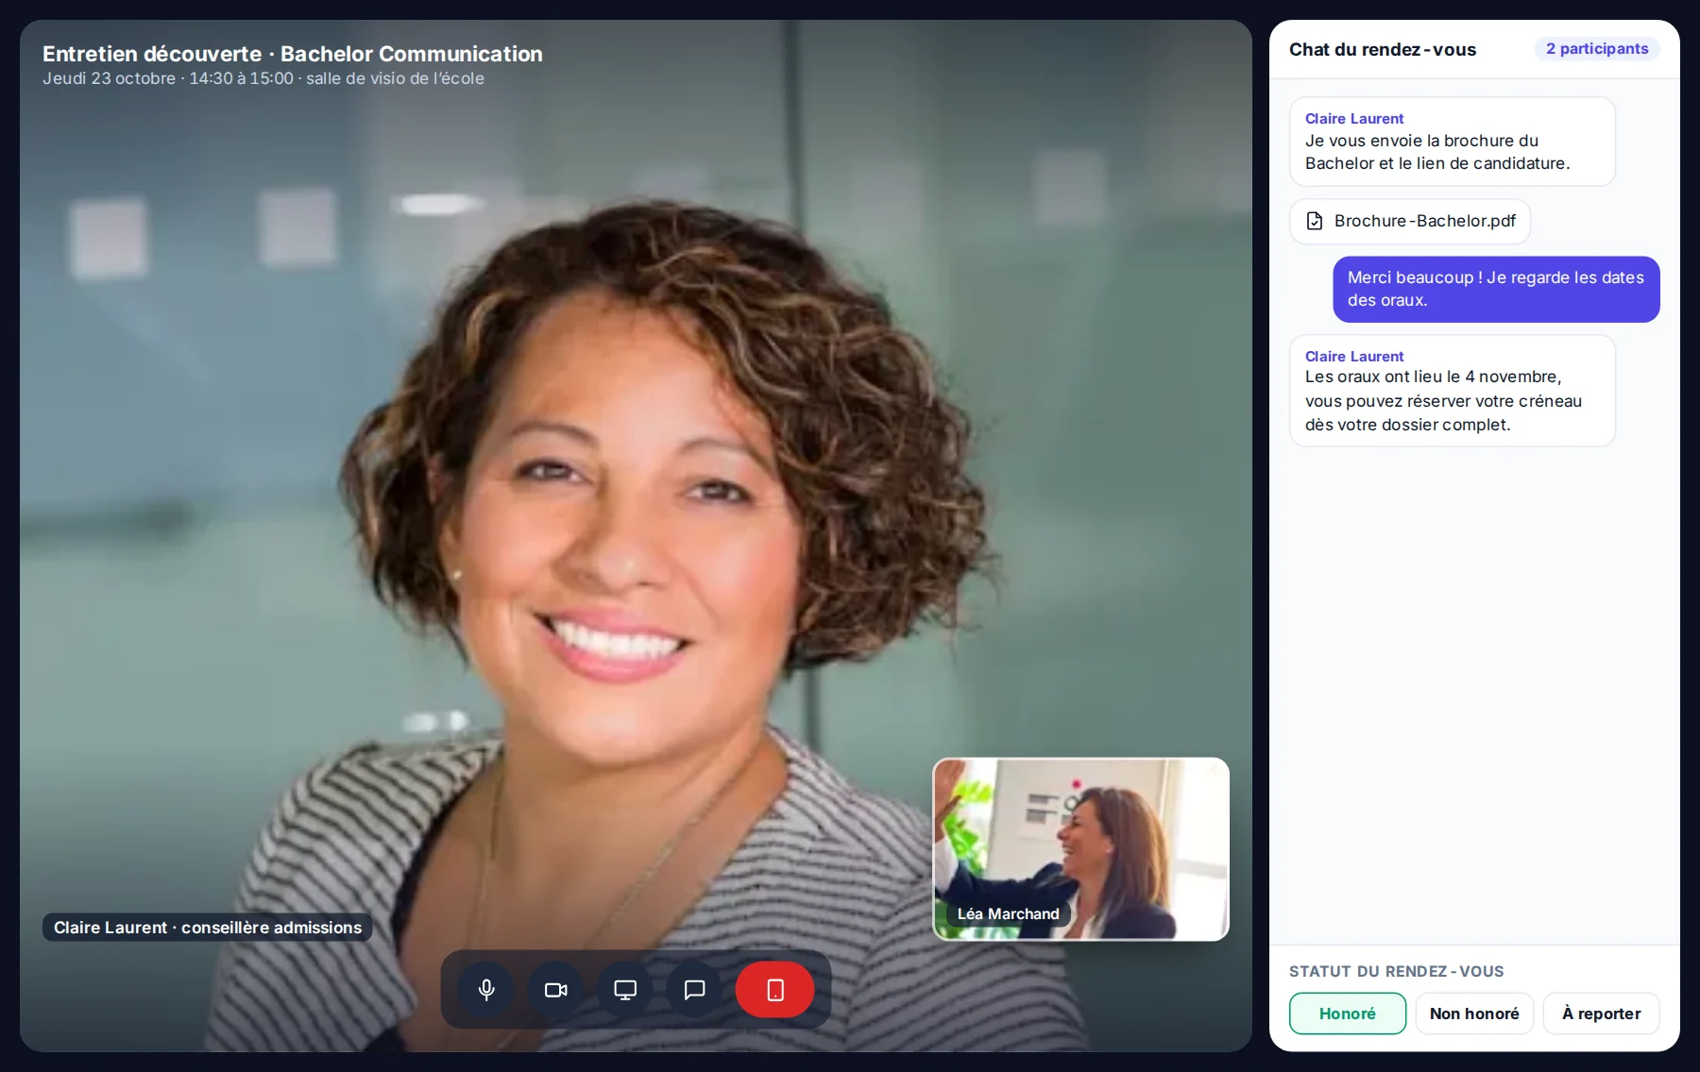This screenshot has height=1072, width=1700.
Task: Select Léa Marchand self-view thumbnail
Action: point(1081,849)
